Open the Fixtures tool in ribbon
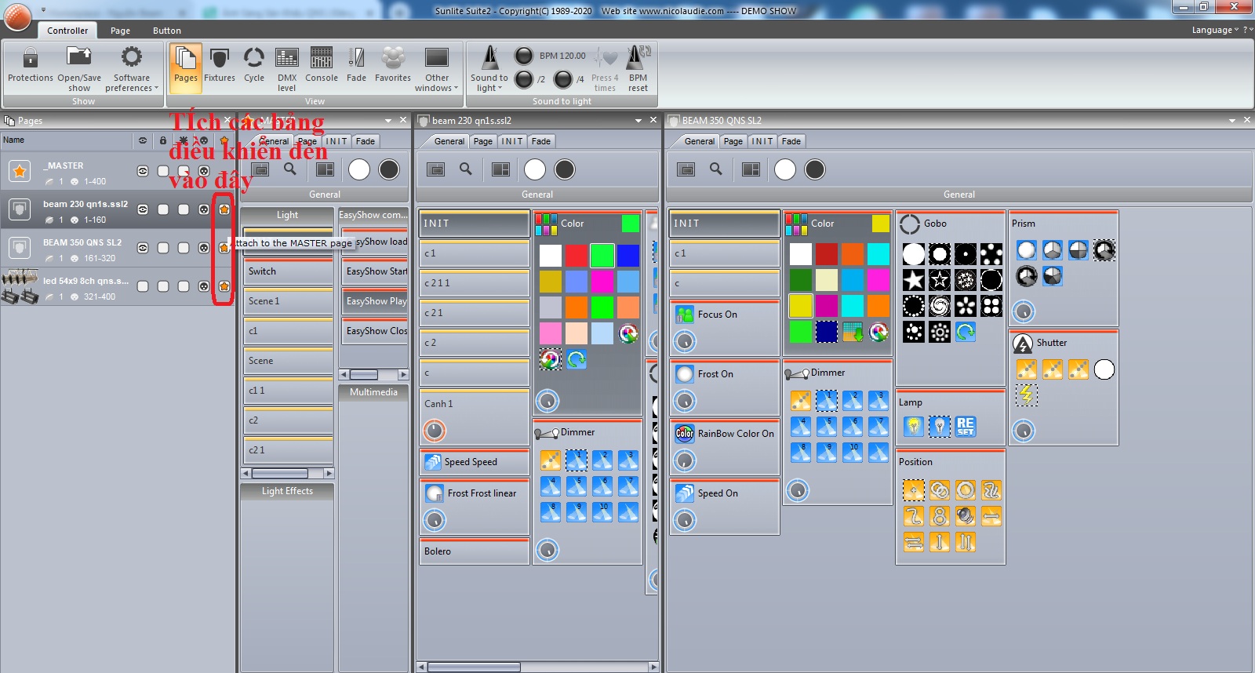 point(219,65)
